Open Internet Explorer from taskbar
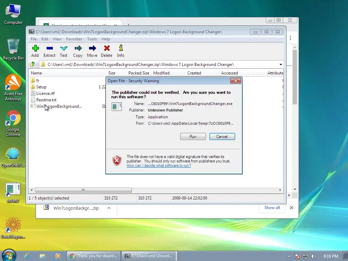Image resolution: width=348 pixels, height=261 pixels. 27,256
